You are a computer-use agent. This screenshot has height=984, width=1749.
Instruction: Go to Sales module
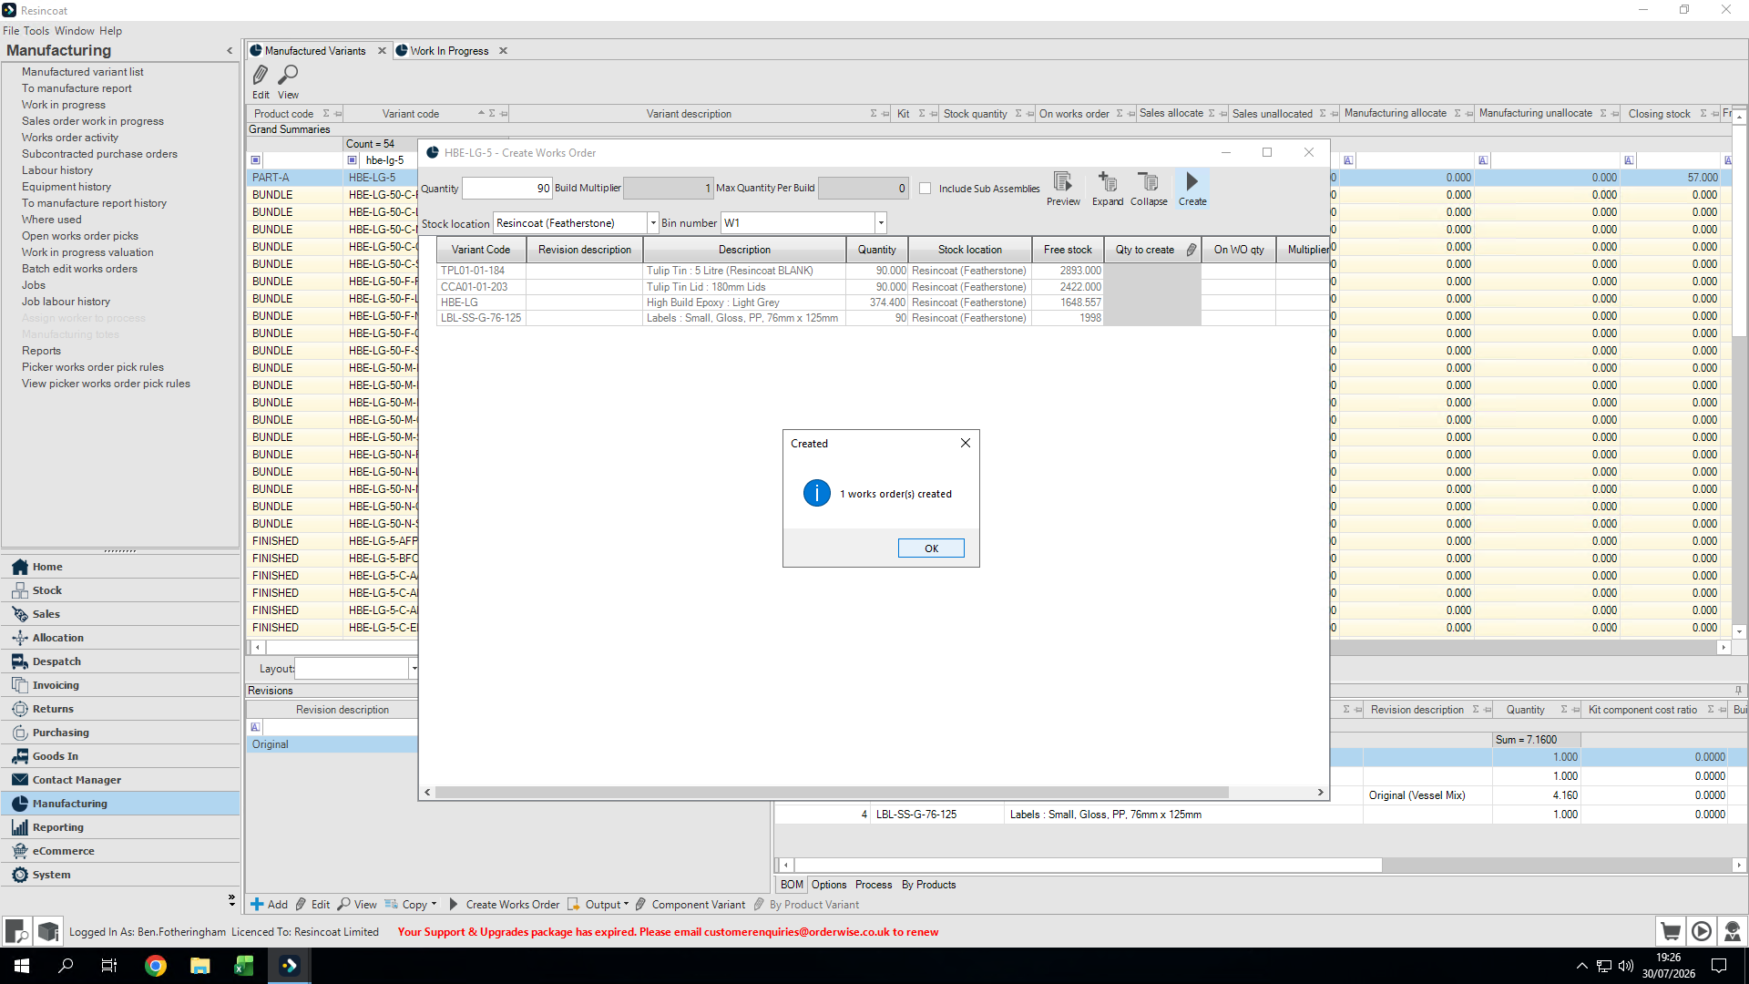click(120, 614)
